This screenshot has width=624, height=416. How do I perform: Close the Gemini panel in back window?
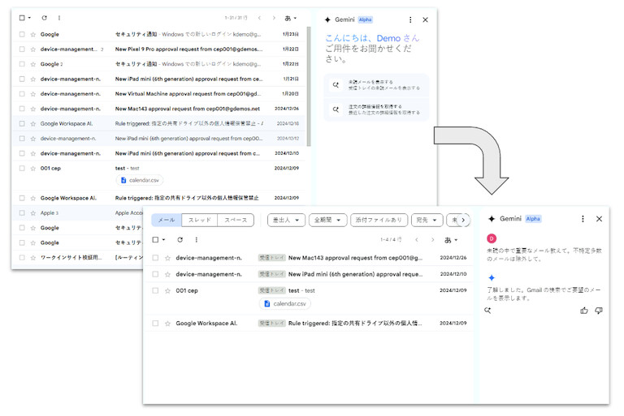[x=425, y=19]
